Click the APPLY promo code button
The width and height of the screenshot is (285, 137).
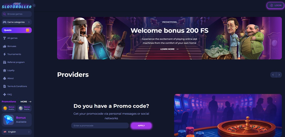141,126
